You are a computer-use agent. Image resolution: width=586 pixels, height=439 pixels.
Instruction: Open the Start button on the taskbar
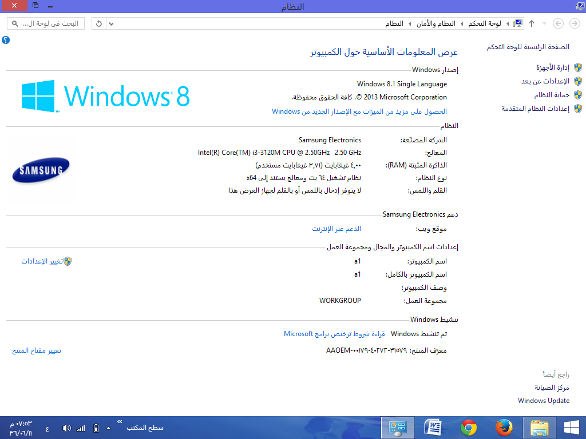(572, 428)
